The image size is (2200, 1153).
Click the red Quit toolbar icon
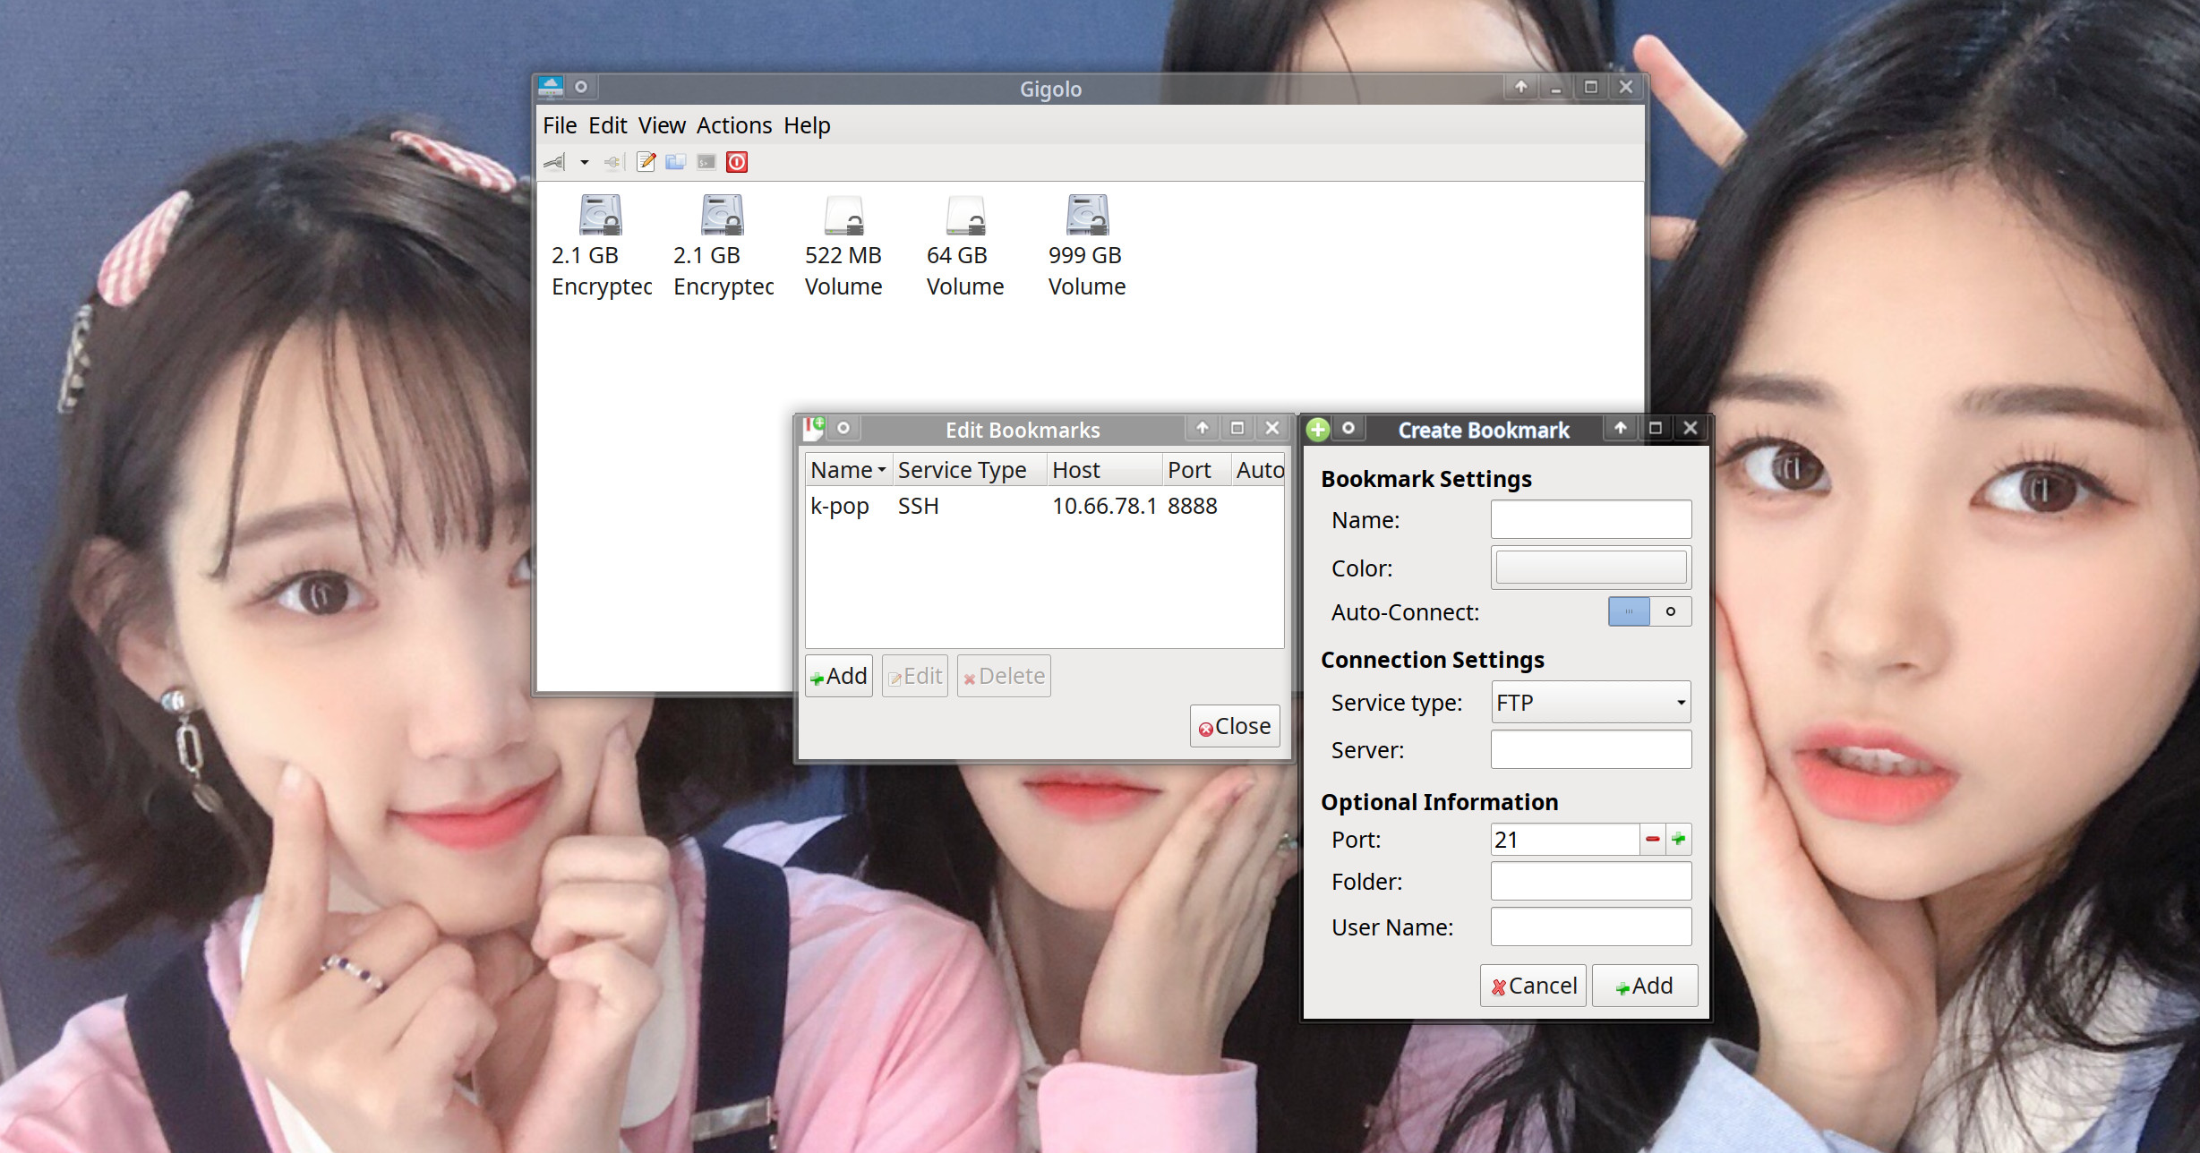(737, 162)
